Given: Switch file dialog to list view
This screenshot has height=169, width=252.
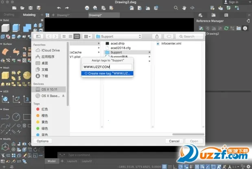Looking at the screenshot, I should coord(70,37).
